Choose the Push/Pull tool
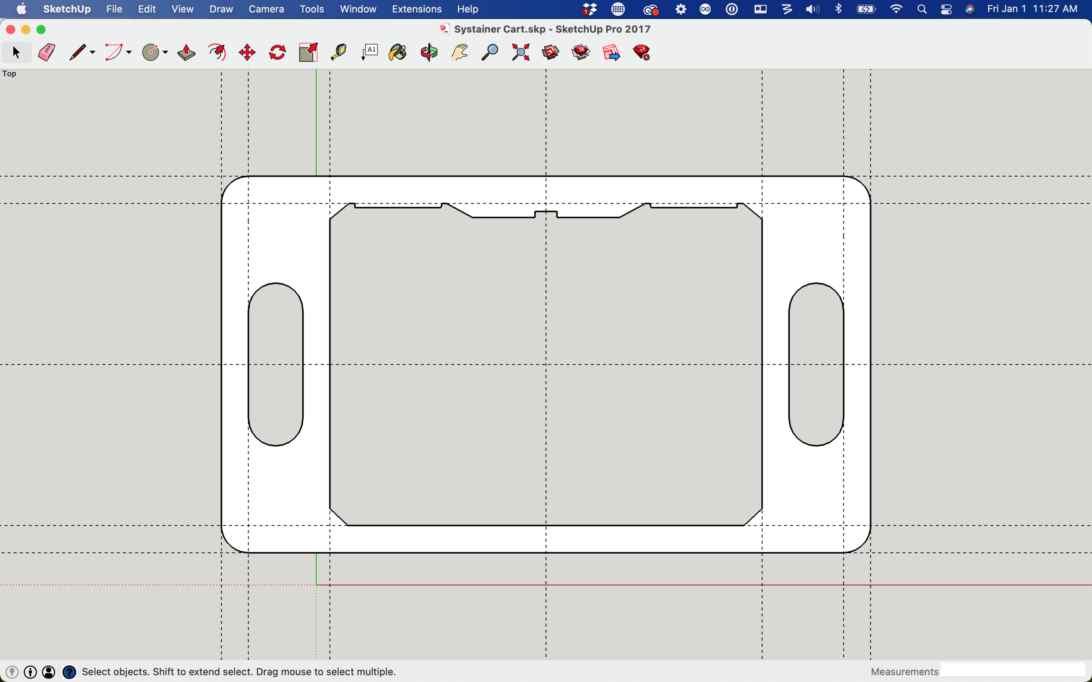The width and height of the screenshot is (1092, 682). coord(186,53)
